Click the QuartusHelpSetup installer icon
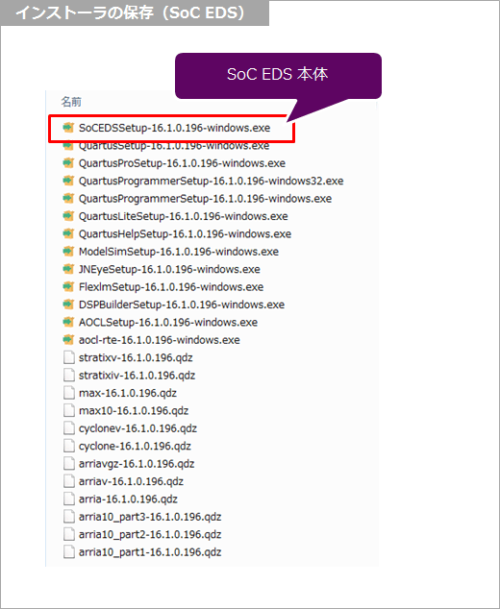 tap(68, 233)
